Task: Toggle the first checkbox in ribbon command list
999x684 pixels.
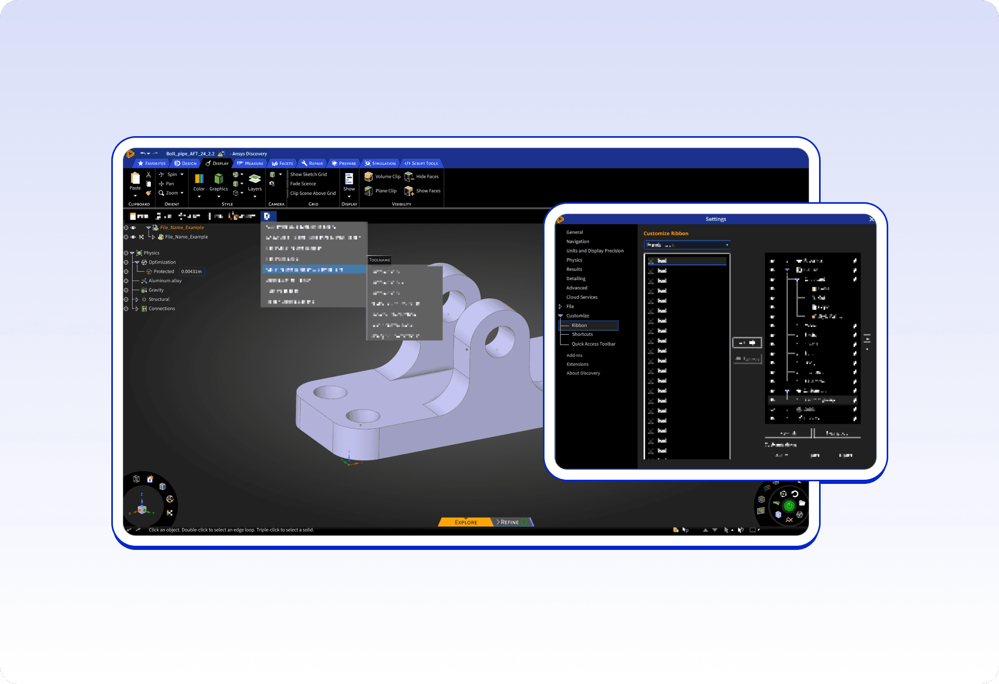Action: pyautogui.click(x=651, y=261)
